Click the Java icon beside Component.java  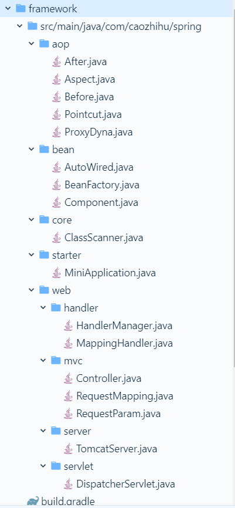coord(57,202)
